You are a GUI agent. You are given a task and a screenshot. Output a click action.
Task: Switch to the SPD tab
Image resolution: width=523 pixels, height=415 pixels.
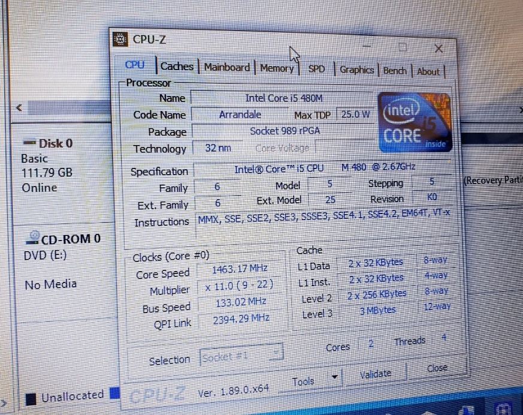[x=316, y=69]
